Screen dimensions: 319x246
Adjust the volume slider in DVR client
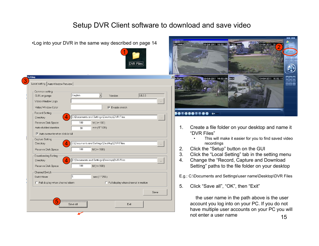click(216, 114)
